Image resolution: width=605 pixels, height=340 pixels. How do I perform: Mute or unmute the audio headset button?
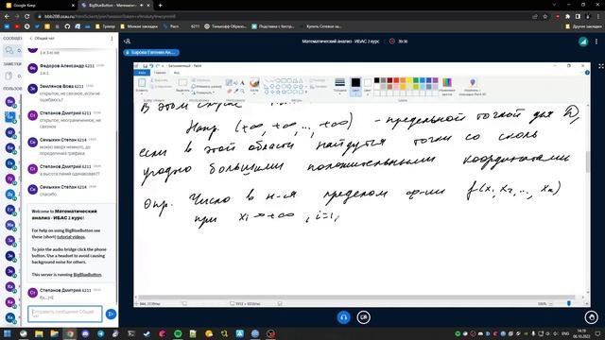pos(343,317)
